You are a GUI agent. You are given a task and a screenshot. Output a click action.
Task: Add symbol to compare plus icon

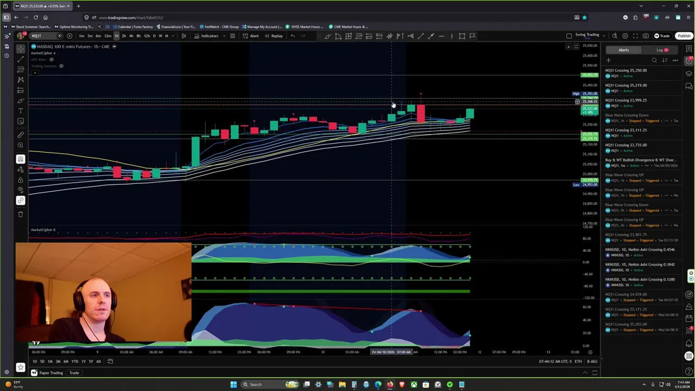pos(69,36)
